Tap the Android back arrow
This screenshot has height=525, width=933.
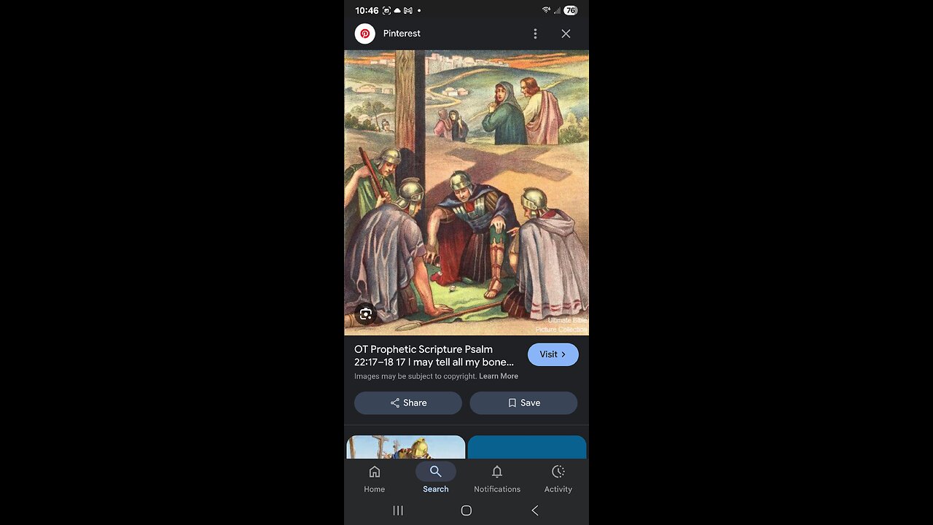click(x=535, y=510)
